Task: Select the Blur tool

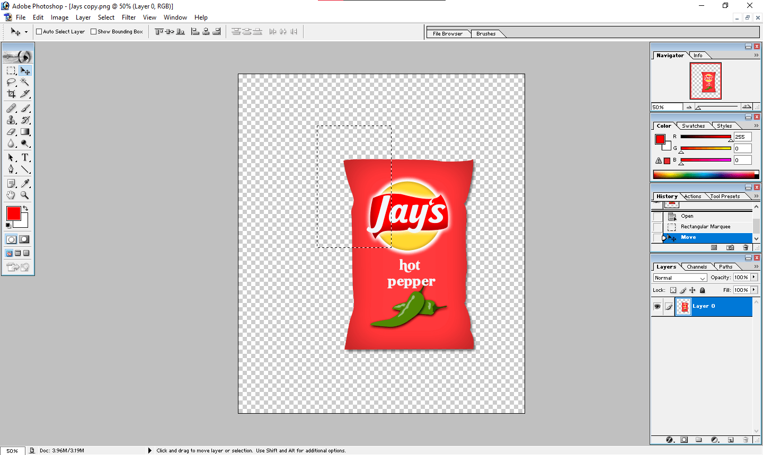Action: 11,143
